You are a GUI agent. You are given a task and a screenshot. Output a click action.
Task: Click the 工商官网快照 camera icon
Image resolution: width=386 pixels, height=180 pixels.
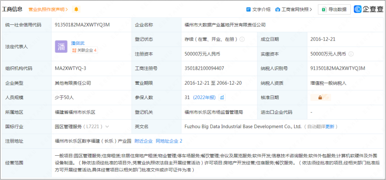(278, 9)
